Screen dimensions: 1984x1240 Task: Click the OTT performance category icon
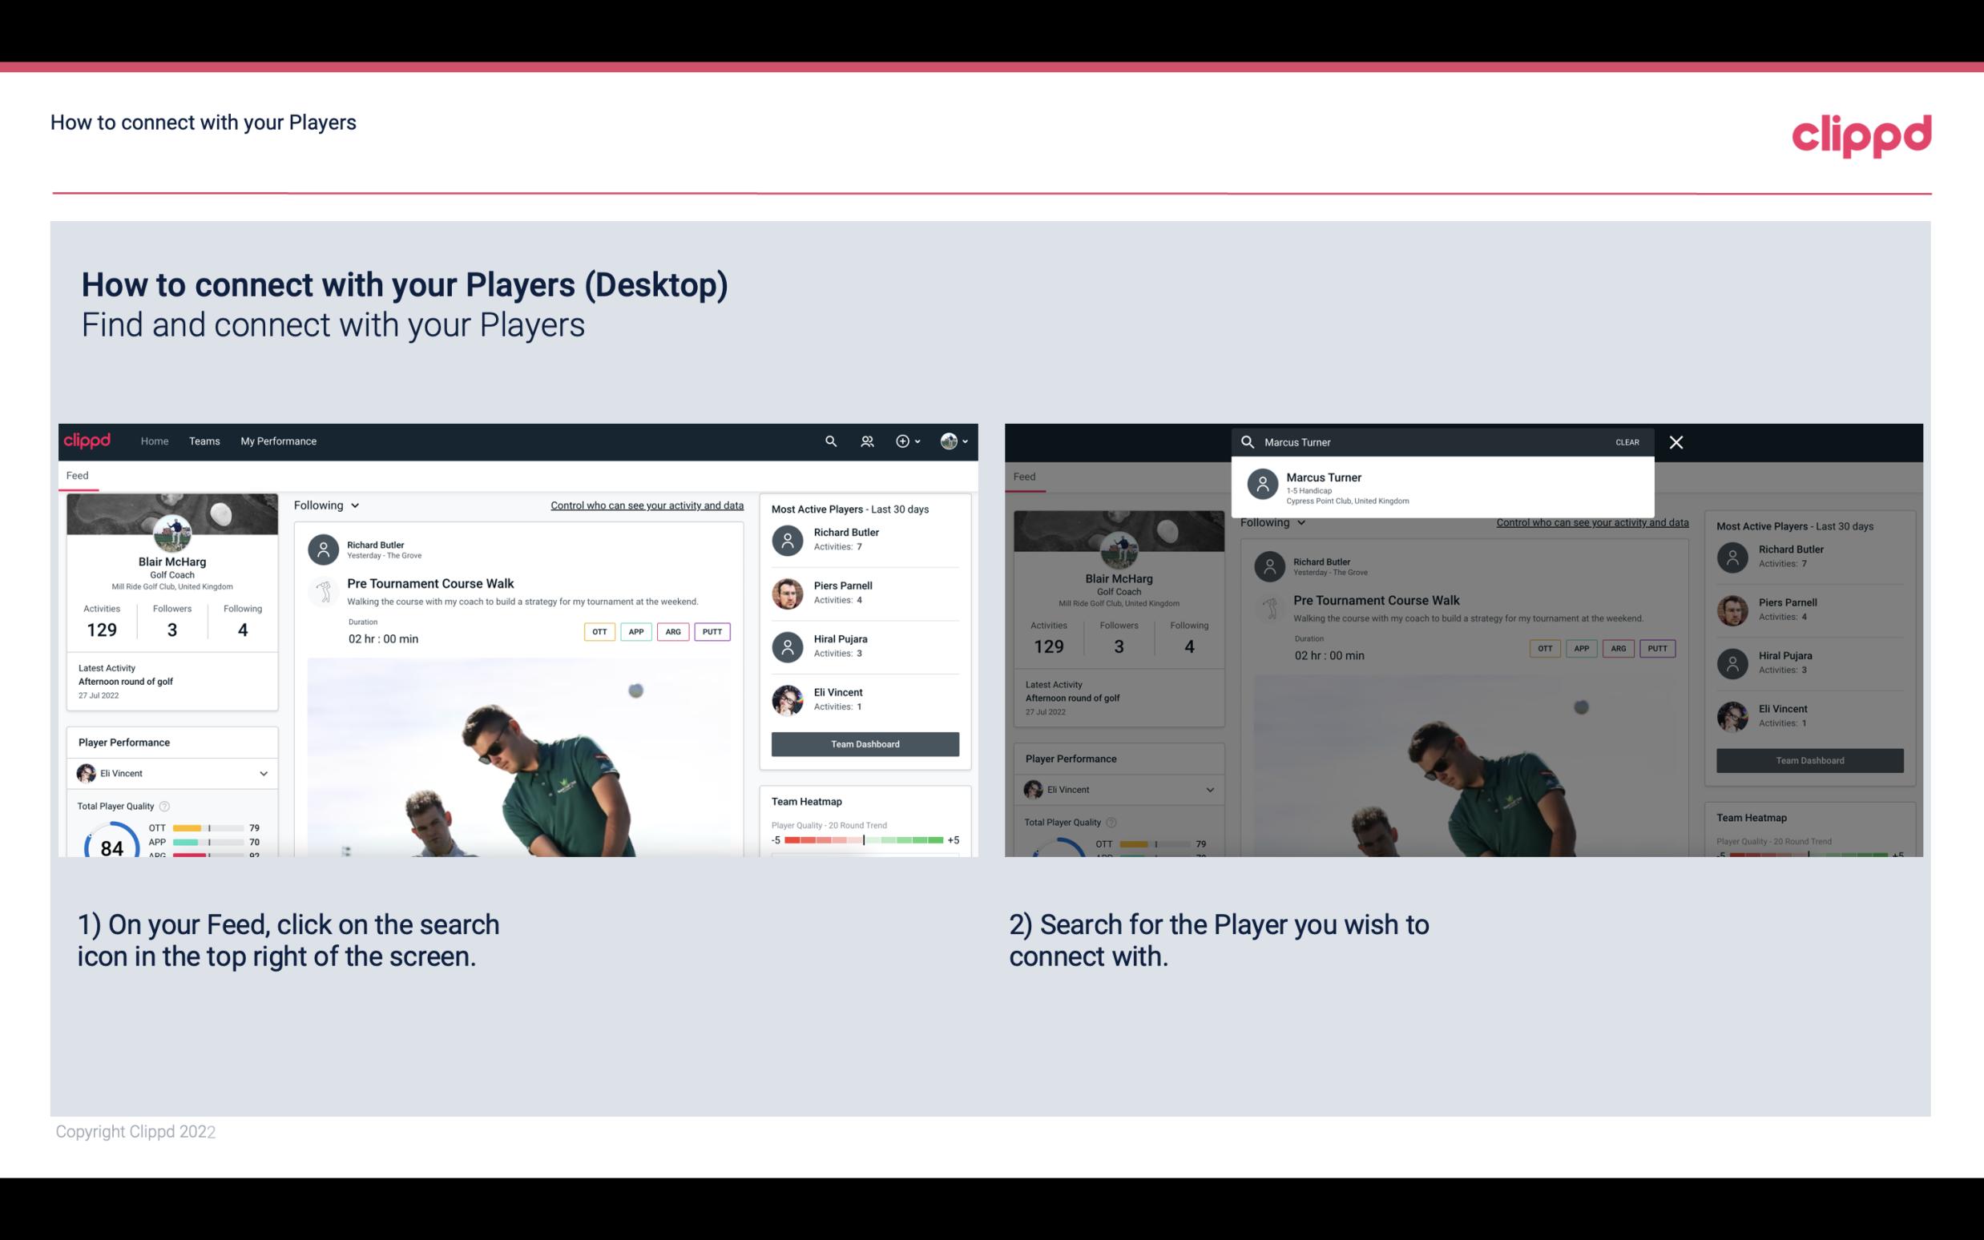point(599,631)
